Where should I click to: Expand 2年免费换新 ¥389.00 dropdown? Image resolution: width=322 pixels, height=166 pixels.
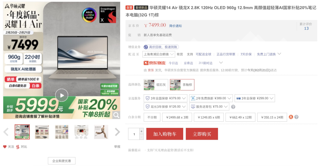click(211, 98)
